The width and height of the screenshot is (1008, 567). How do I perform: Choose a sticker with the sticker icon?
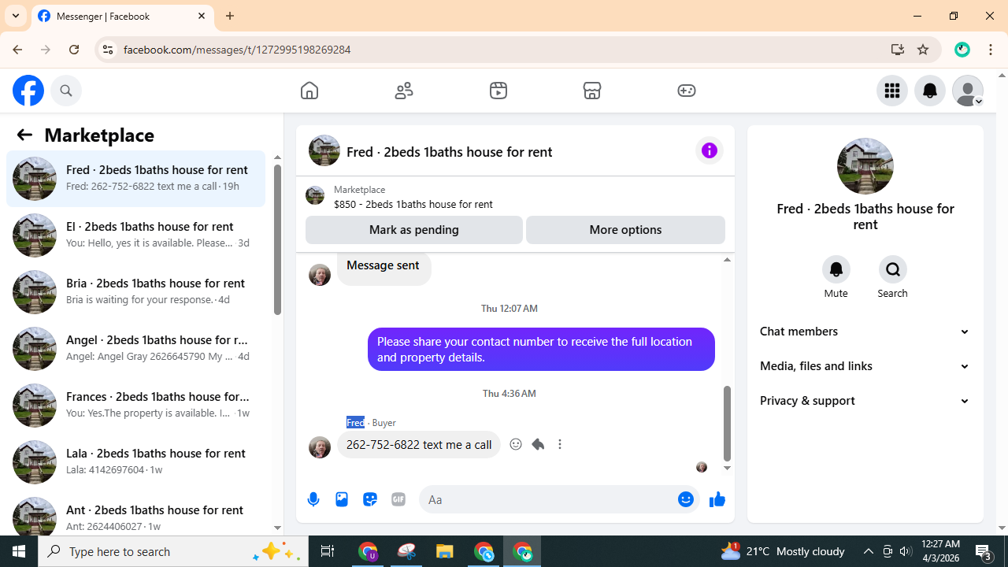coord(370,499)
